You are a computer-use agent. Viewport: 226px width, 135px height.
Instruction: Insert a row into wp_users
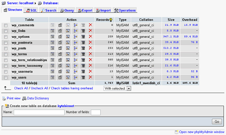[x=75, y=77]
